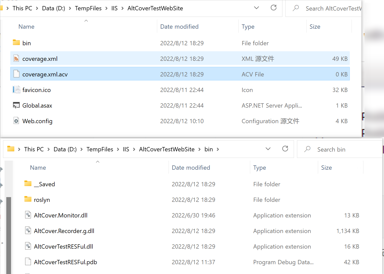Click the AltCover.Monitor.dll file icon
Screen dimensions: 384x274
click(x=28, y=215)
